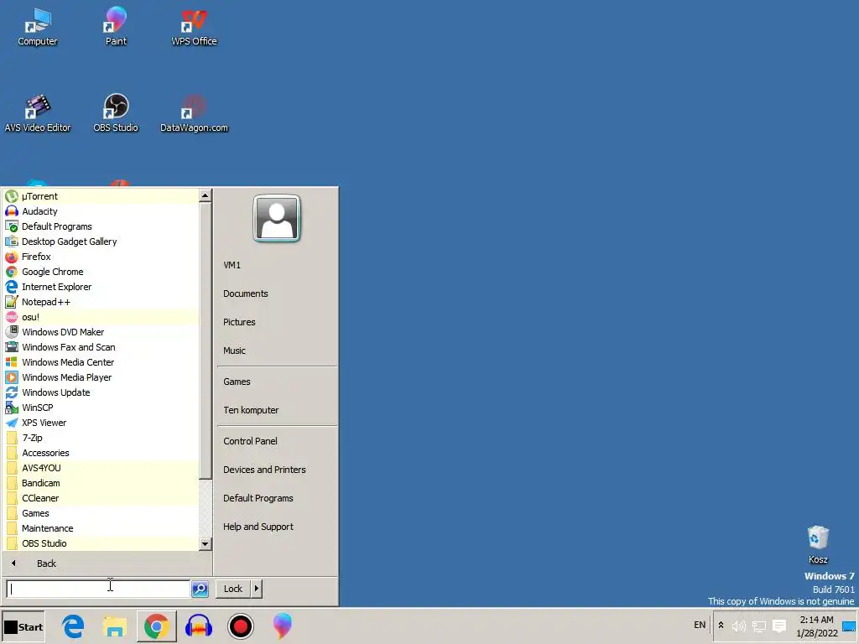
Task: Start osu! from the programs list
Action: tap(102, 317)
